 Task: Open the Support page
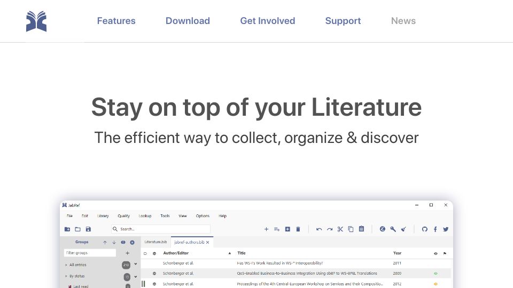pyautogui.click(x=343, y=21)
